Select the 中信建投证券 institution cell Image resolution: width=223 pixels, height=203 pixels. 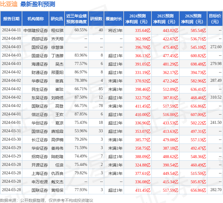[x=36, y=30]
